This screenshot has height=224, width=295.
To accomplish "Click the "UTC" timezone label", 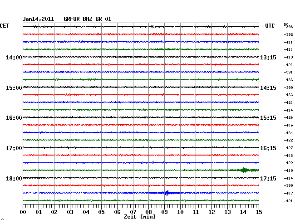I will click(x=270, y=26).
